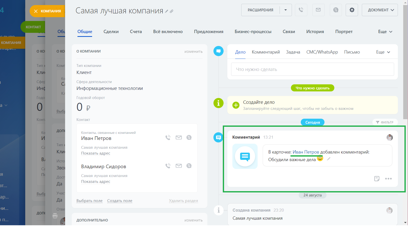Email Владимир Сидоров via envelope icon

tap(179, 166)
